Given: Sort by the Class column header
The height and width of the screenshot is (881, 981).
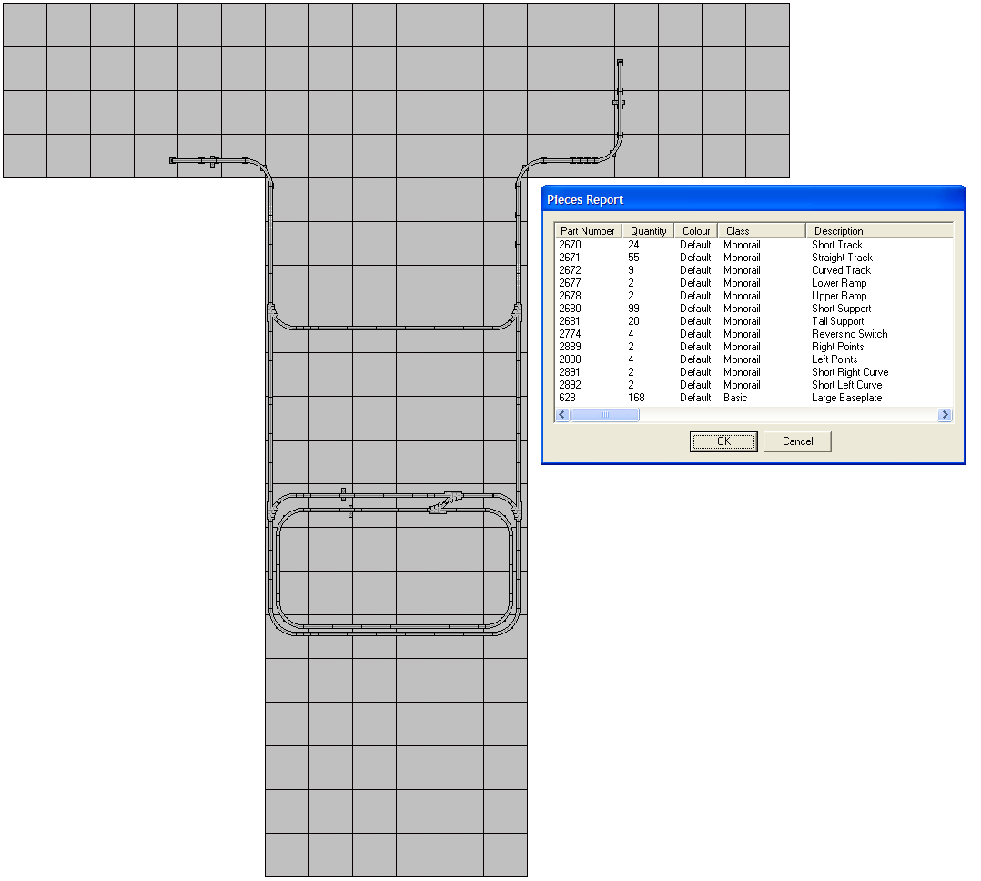Looking at the screenshot, I should tap(762, 231).
